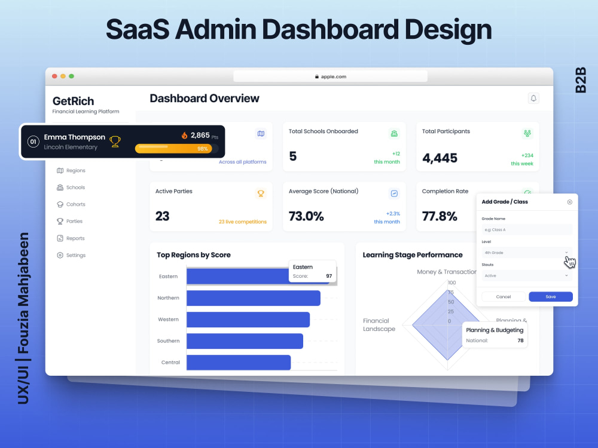Click the Save button
The image size is (598, 448).
point(551,297)
